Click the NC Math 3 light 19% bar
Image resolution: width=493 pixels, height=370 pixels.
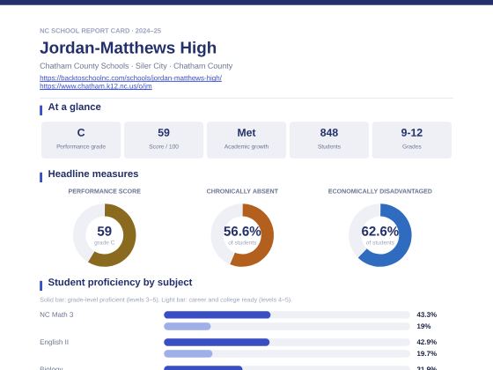(x=187, y=326)
